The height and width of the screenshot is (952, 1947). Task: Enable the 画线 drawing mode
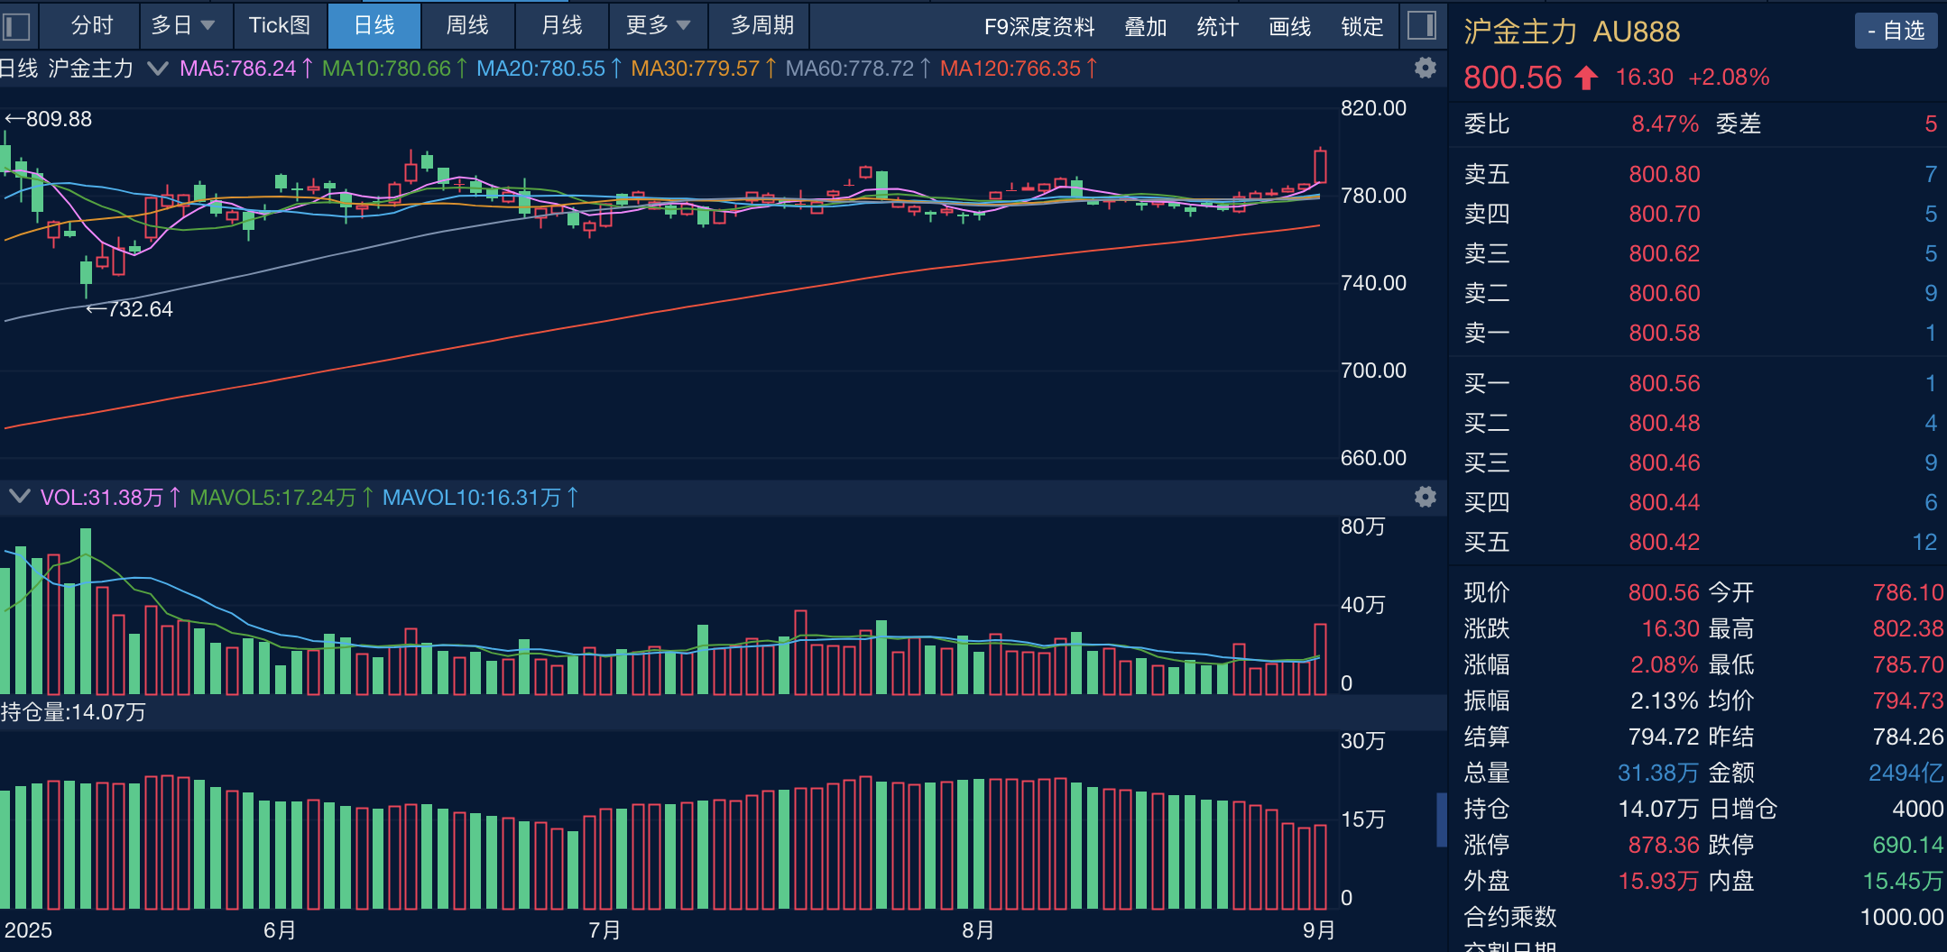coord(1289,27)
